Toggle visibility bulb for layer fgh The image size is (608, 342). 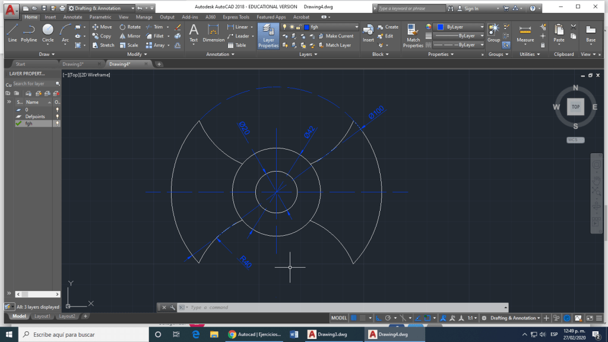(57, 123)
